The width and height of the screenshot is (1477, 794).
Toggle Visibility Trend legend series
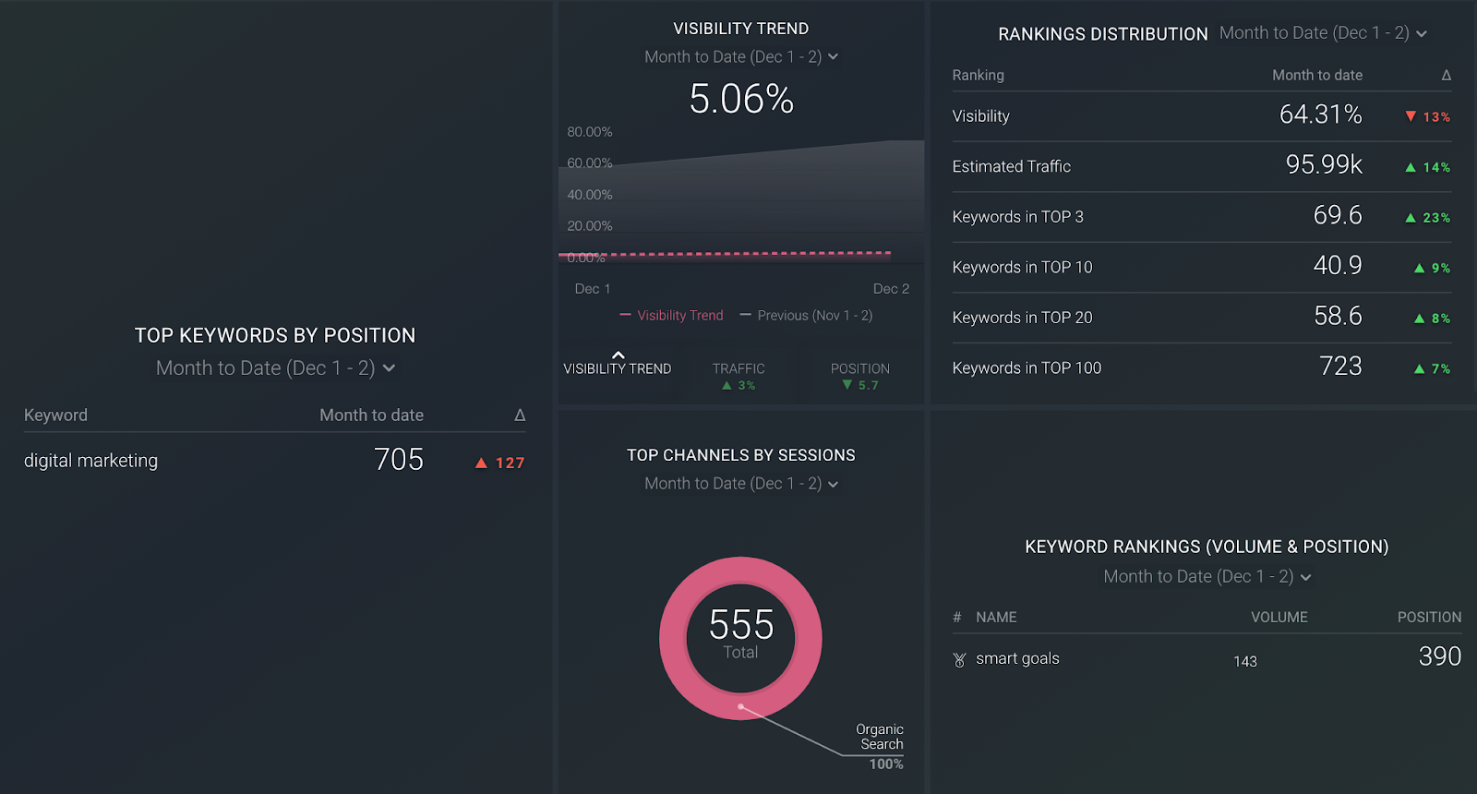pyautogui.click(x=671, y=316)
